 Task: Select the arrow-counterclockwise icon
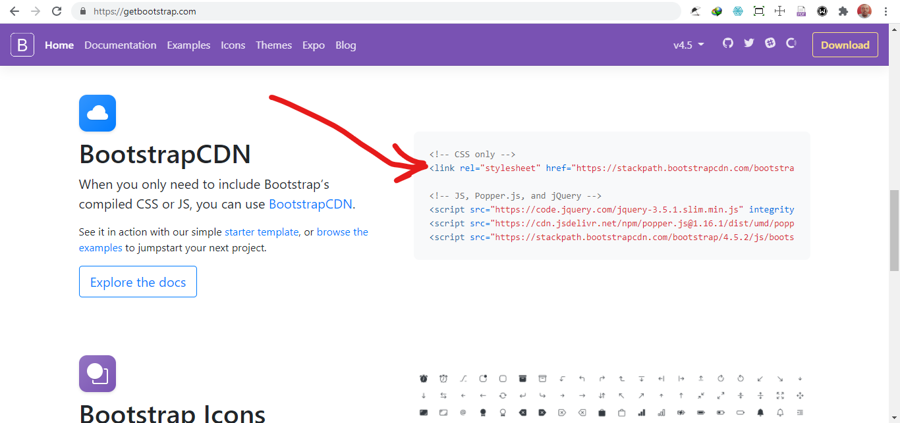(741, 378)
